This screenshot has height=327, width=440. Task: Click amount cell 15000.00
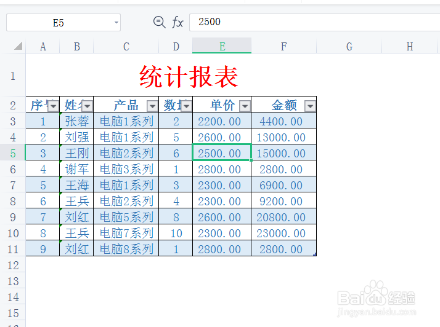(283, 153)
